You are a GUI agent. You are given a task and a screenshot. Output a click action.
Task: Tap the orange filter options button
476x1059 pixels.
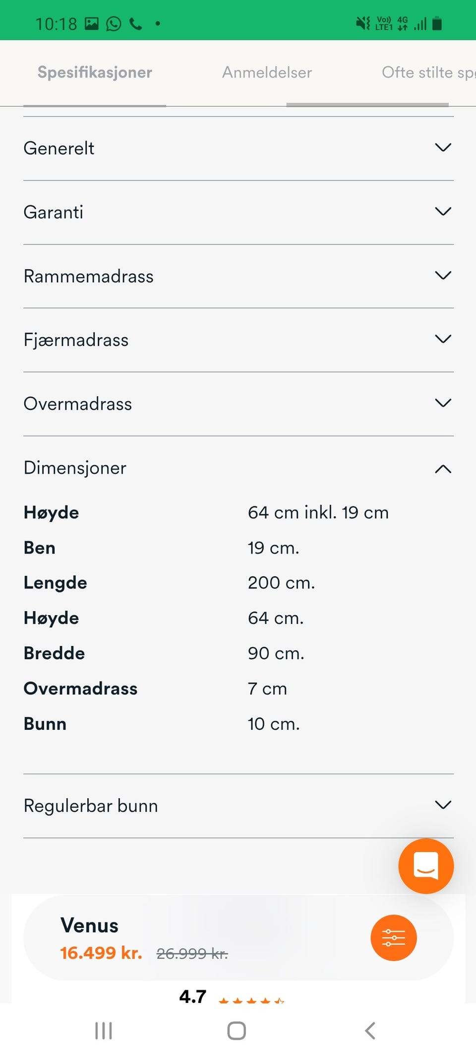pos(393,937)
